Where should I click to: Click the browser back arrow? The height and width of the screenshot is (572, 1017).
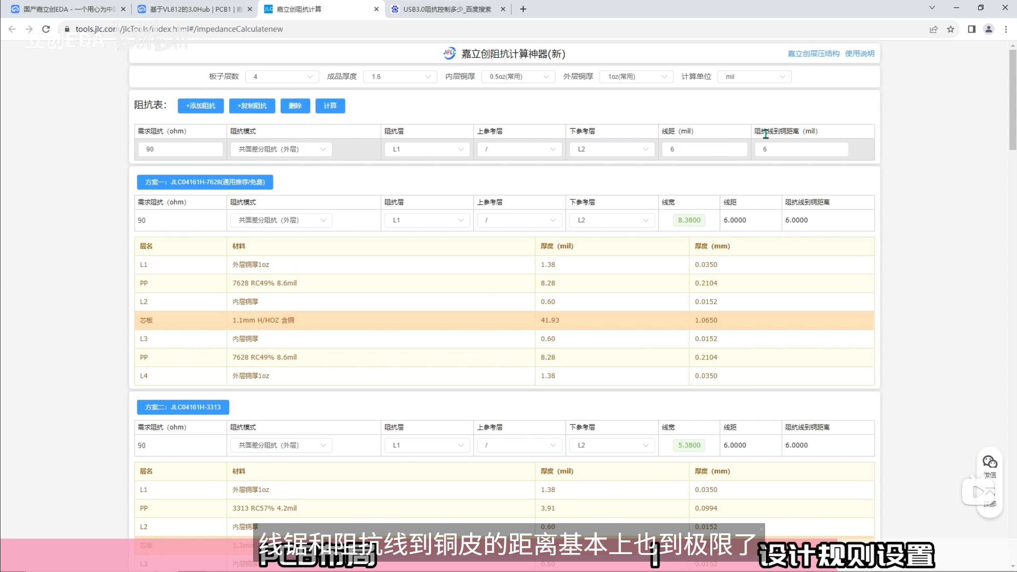(12, 29)
